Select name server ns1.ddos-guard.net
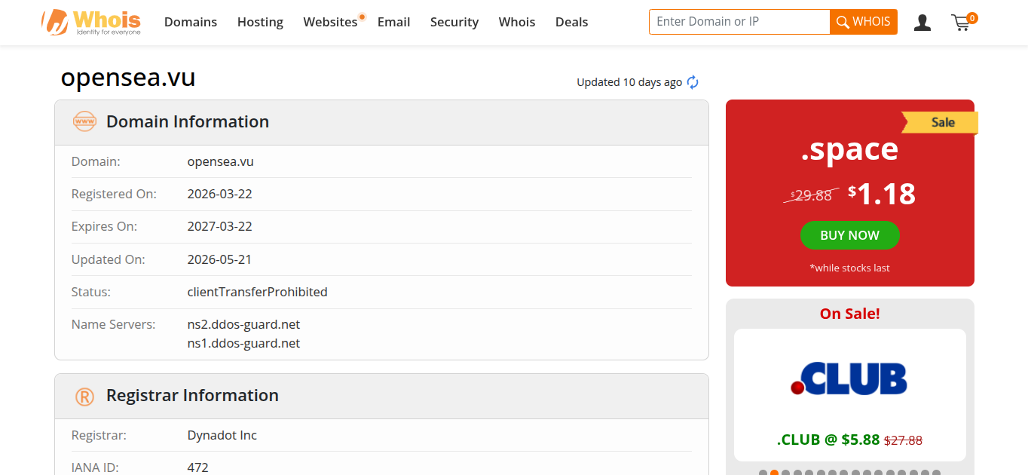The image size is (1028, 475). pyautogui.click(x=244, y=343)
